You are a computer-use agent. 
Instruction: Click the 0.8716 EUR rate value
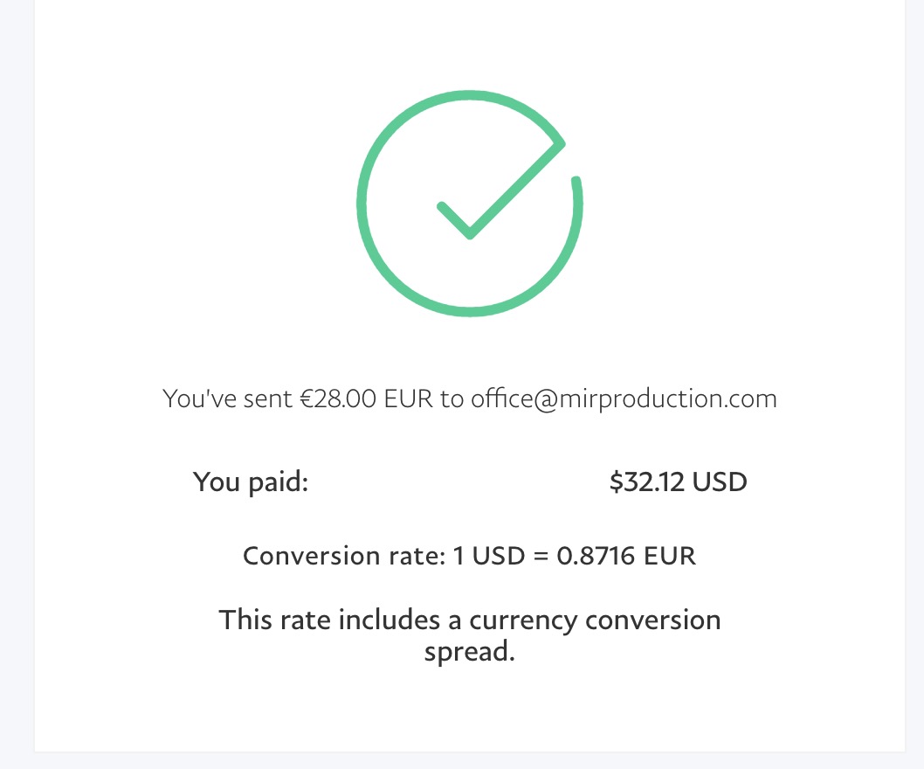tap(626, 556)
